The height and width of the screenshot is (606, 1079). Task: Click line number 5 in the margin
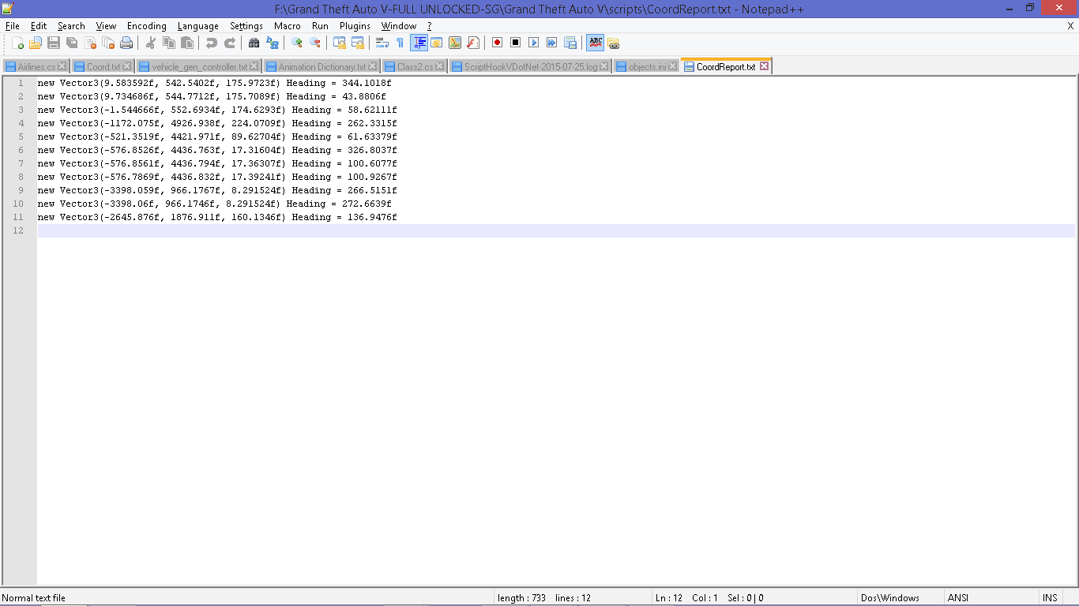(21, 137)
